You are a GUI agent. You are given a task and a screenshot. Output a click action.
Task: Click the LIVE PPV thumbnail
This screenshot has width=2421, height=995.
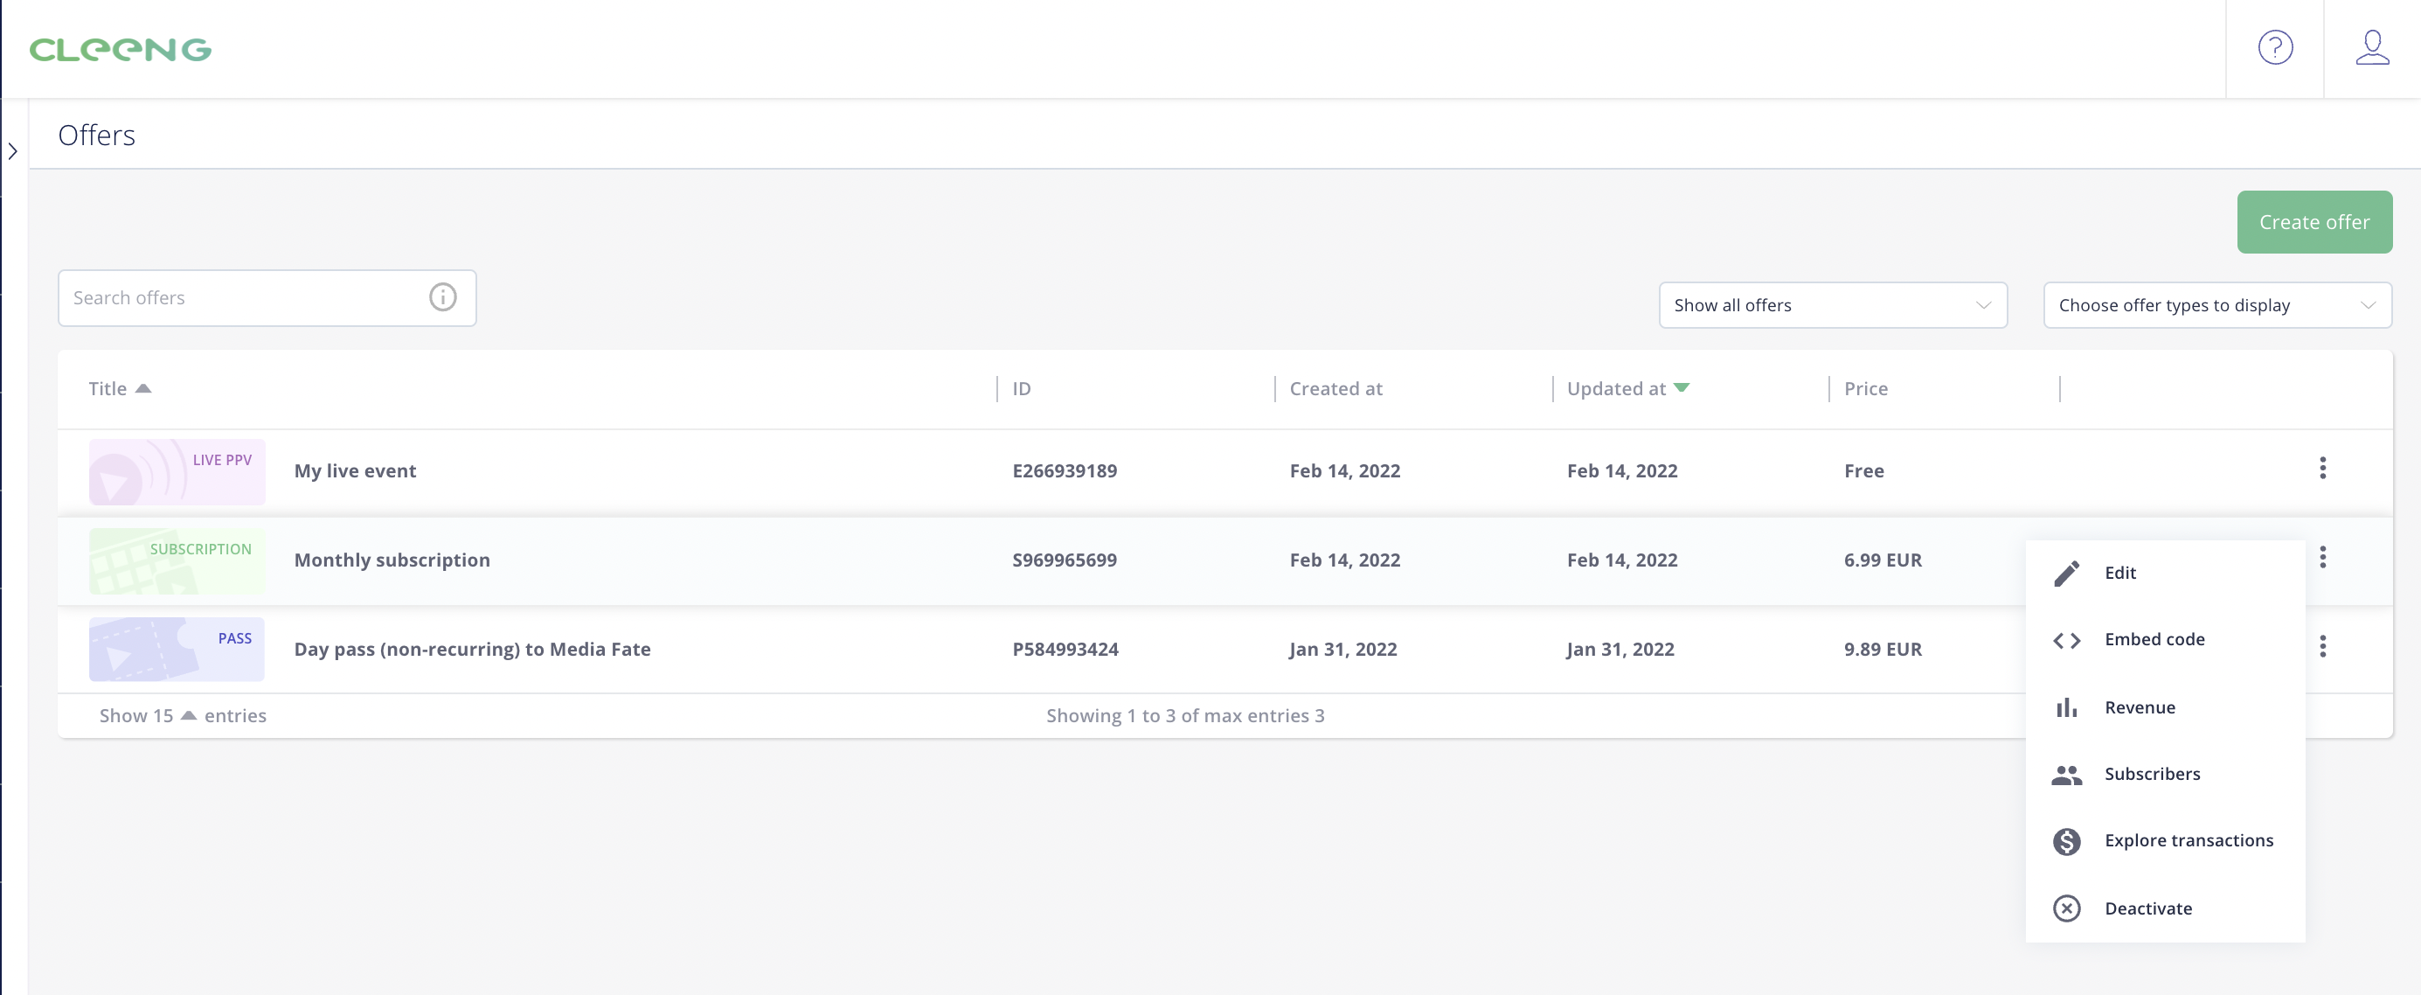pos(177,471)
